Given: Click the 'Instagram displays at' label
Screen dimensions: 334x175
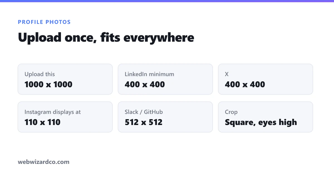Looking at the screenshot, I should pyautogui.click(x=53, y=112).
